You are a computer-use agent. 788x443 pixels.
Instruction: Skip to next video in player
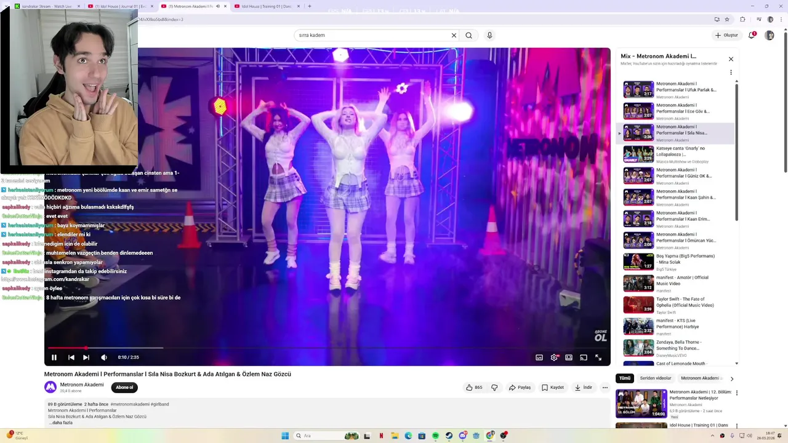(86, 357)
